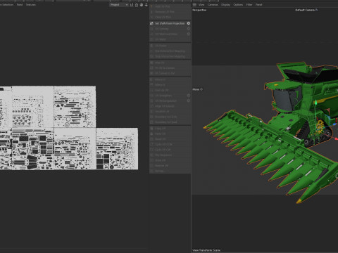Open the Display menu in the viewport
338x253 pixels.
click(225, 5)
